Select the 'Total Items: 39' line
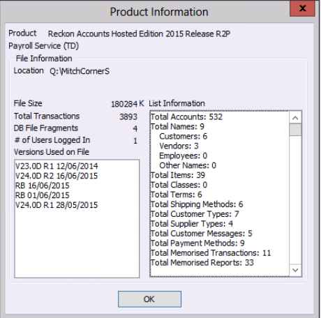Viewport: 321px width, 318px height. [178, 175]
